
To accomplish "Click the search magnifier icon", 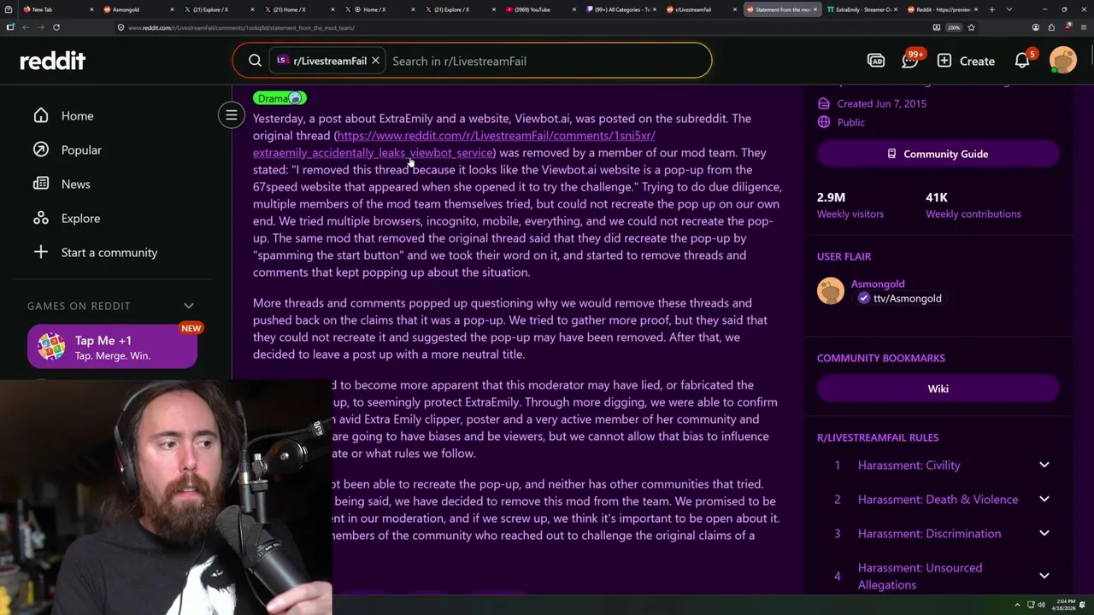I will (255, 61).
